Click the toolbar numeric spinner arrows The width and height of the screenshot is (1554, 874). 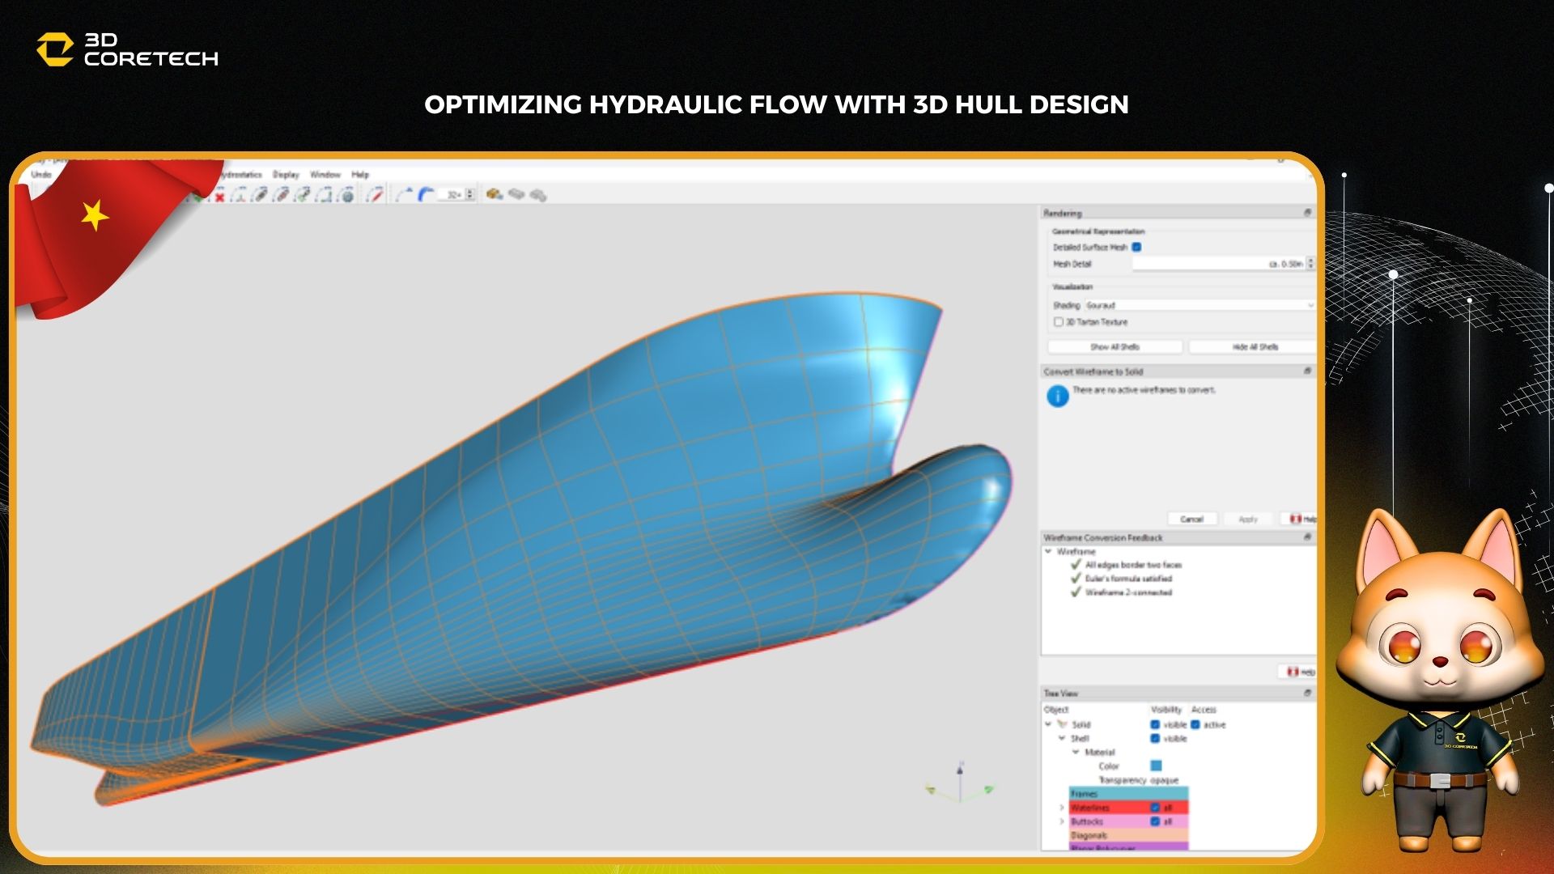coord(469,195)
